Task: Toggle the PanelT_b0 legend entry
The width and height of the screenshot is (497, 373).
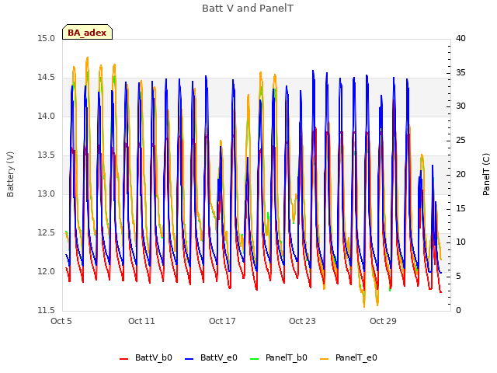Action: tap(279, 357)
